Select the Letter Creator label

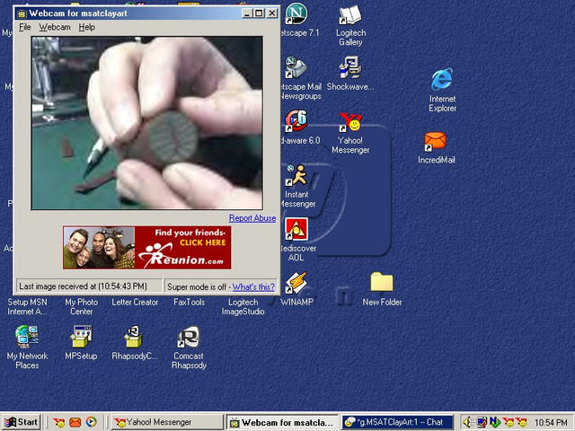135,302
